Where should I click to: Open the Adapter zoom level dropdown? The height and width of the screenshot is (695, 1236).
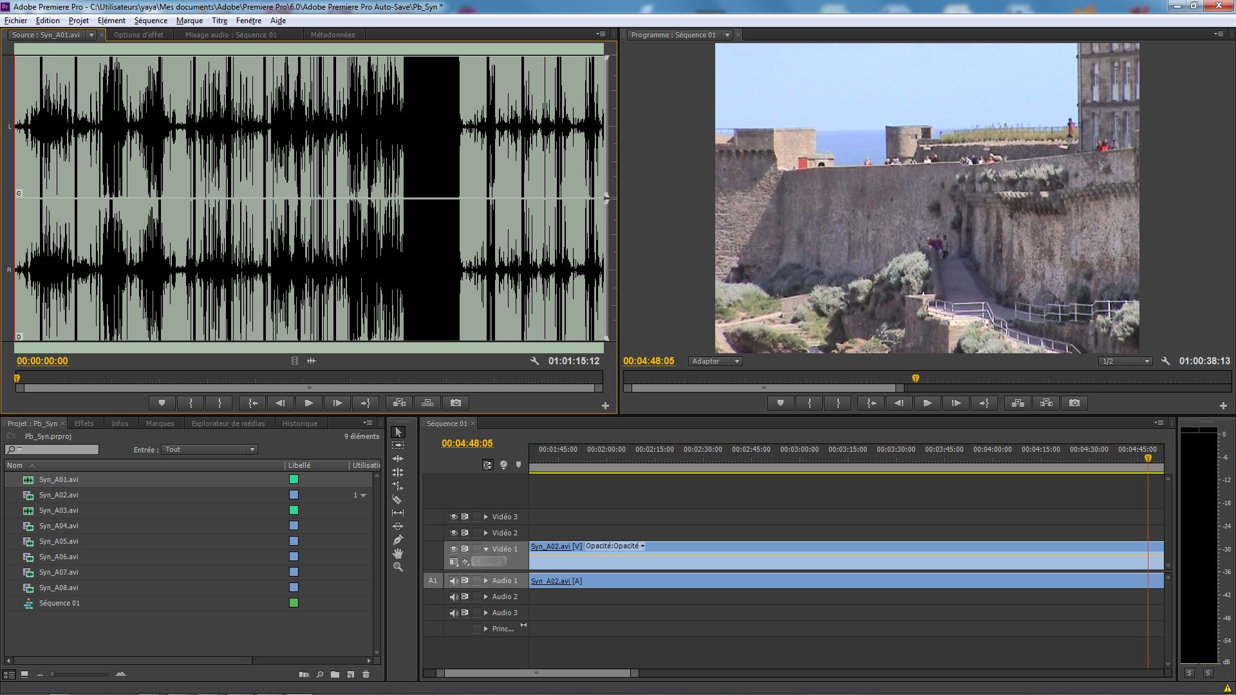(715, 361)
